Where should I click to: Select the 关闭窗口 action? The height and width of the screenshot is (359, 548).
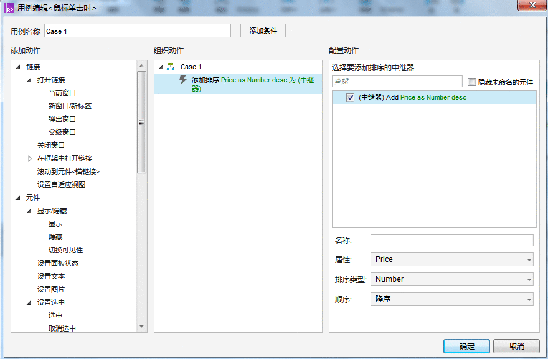coord(50,145)
